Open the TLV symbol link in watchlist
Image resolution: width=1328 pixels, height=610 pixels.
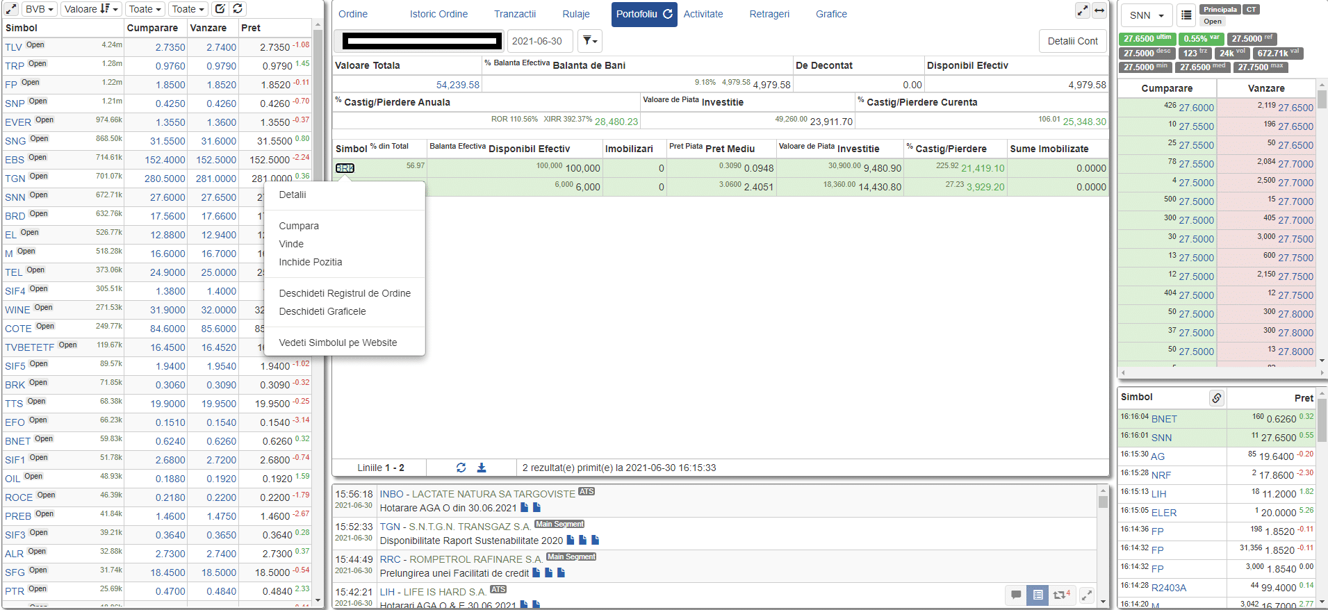coord(13,47)
